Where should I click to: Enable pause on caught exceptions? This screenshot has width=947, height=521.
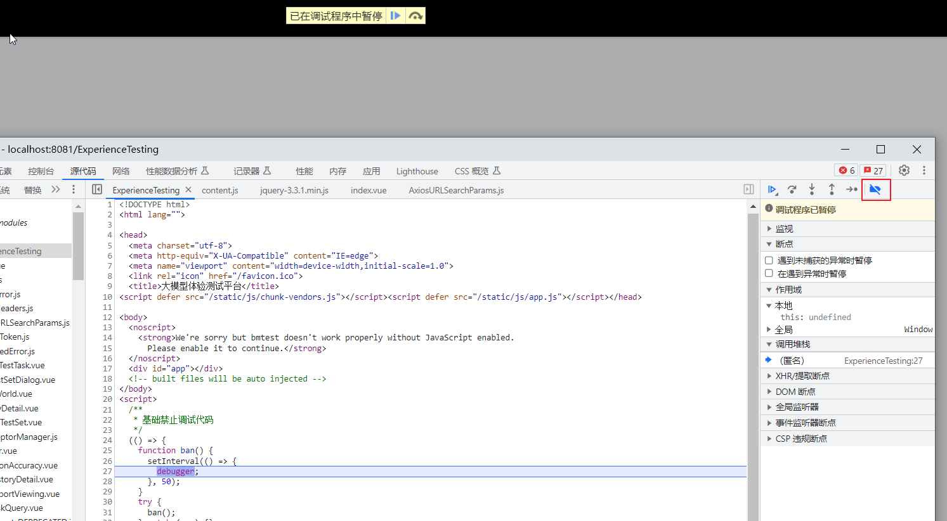(x=769, y=274)
